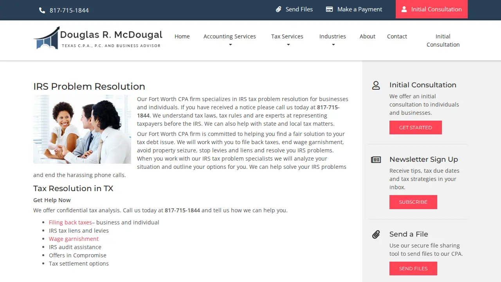Click the Newsletter Sign Up heading
Viewport: 501px width, 282px height.
424,159
